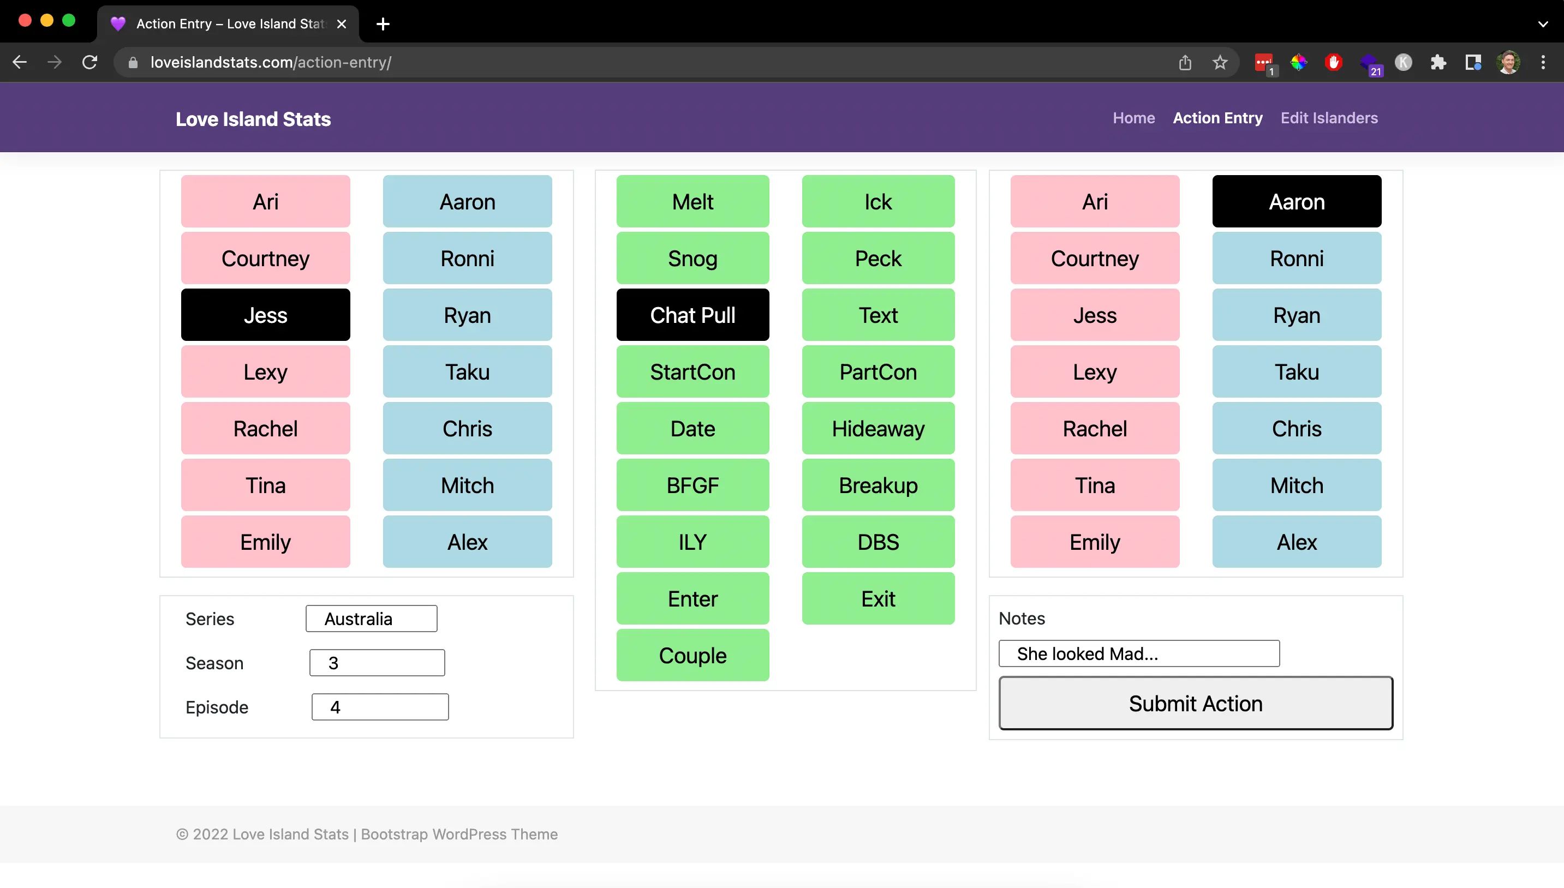Select the Snog action button

tap(693, 259)
